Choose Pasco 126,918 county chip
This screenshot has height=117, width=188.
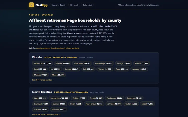pos(122,69)
